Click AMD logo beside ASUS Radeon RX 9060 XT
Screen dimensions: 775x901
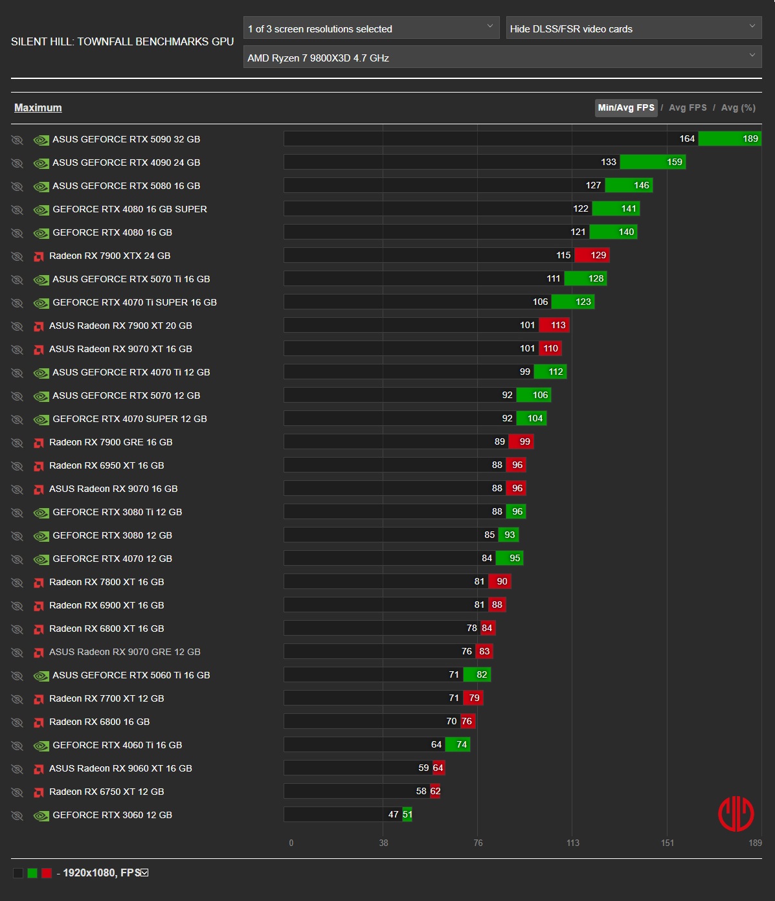coord(39,769)
